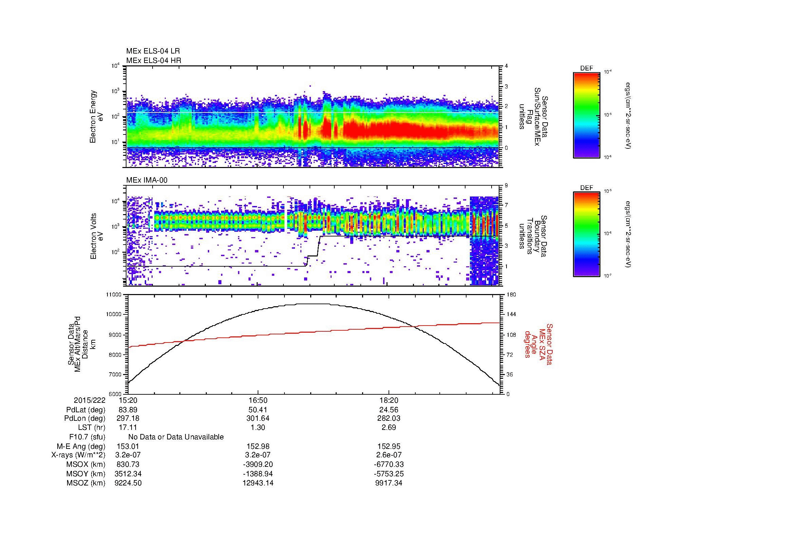Click MSOZ value '12943.14'
The image size is (793, 560).
click(258, 483)
